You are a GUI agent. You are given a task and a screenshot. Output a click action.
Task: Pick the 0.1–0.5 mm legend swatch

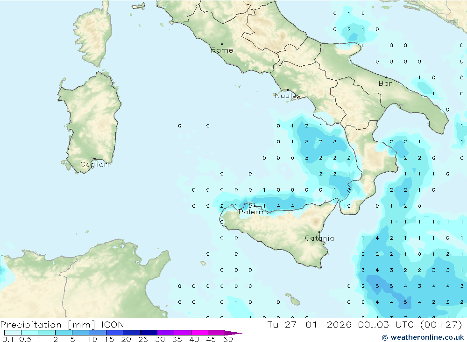click(13, 333)
